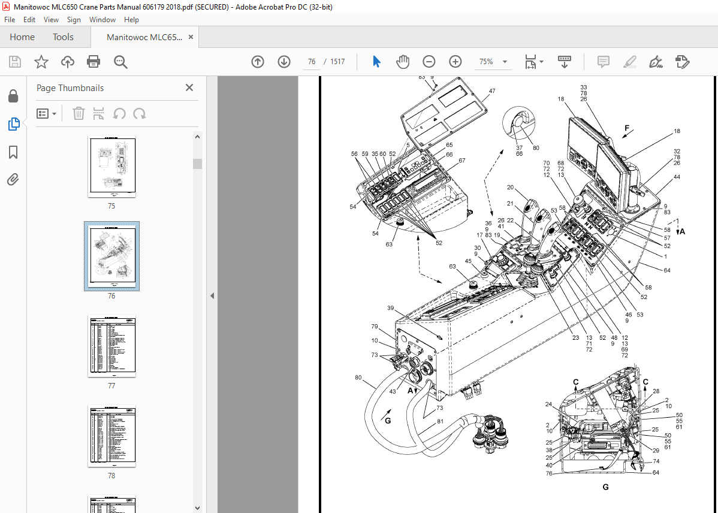Go to previous page arrow button
Viewport: 718px width, 513px height.
(258, 62)
